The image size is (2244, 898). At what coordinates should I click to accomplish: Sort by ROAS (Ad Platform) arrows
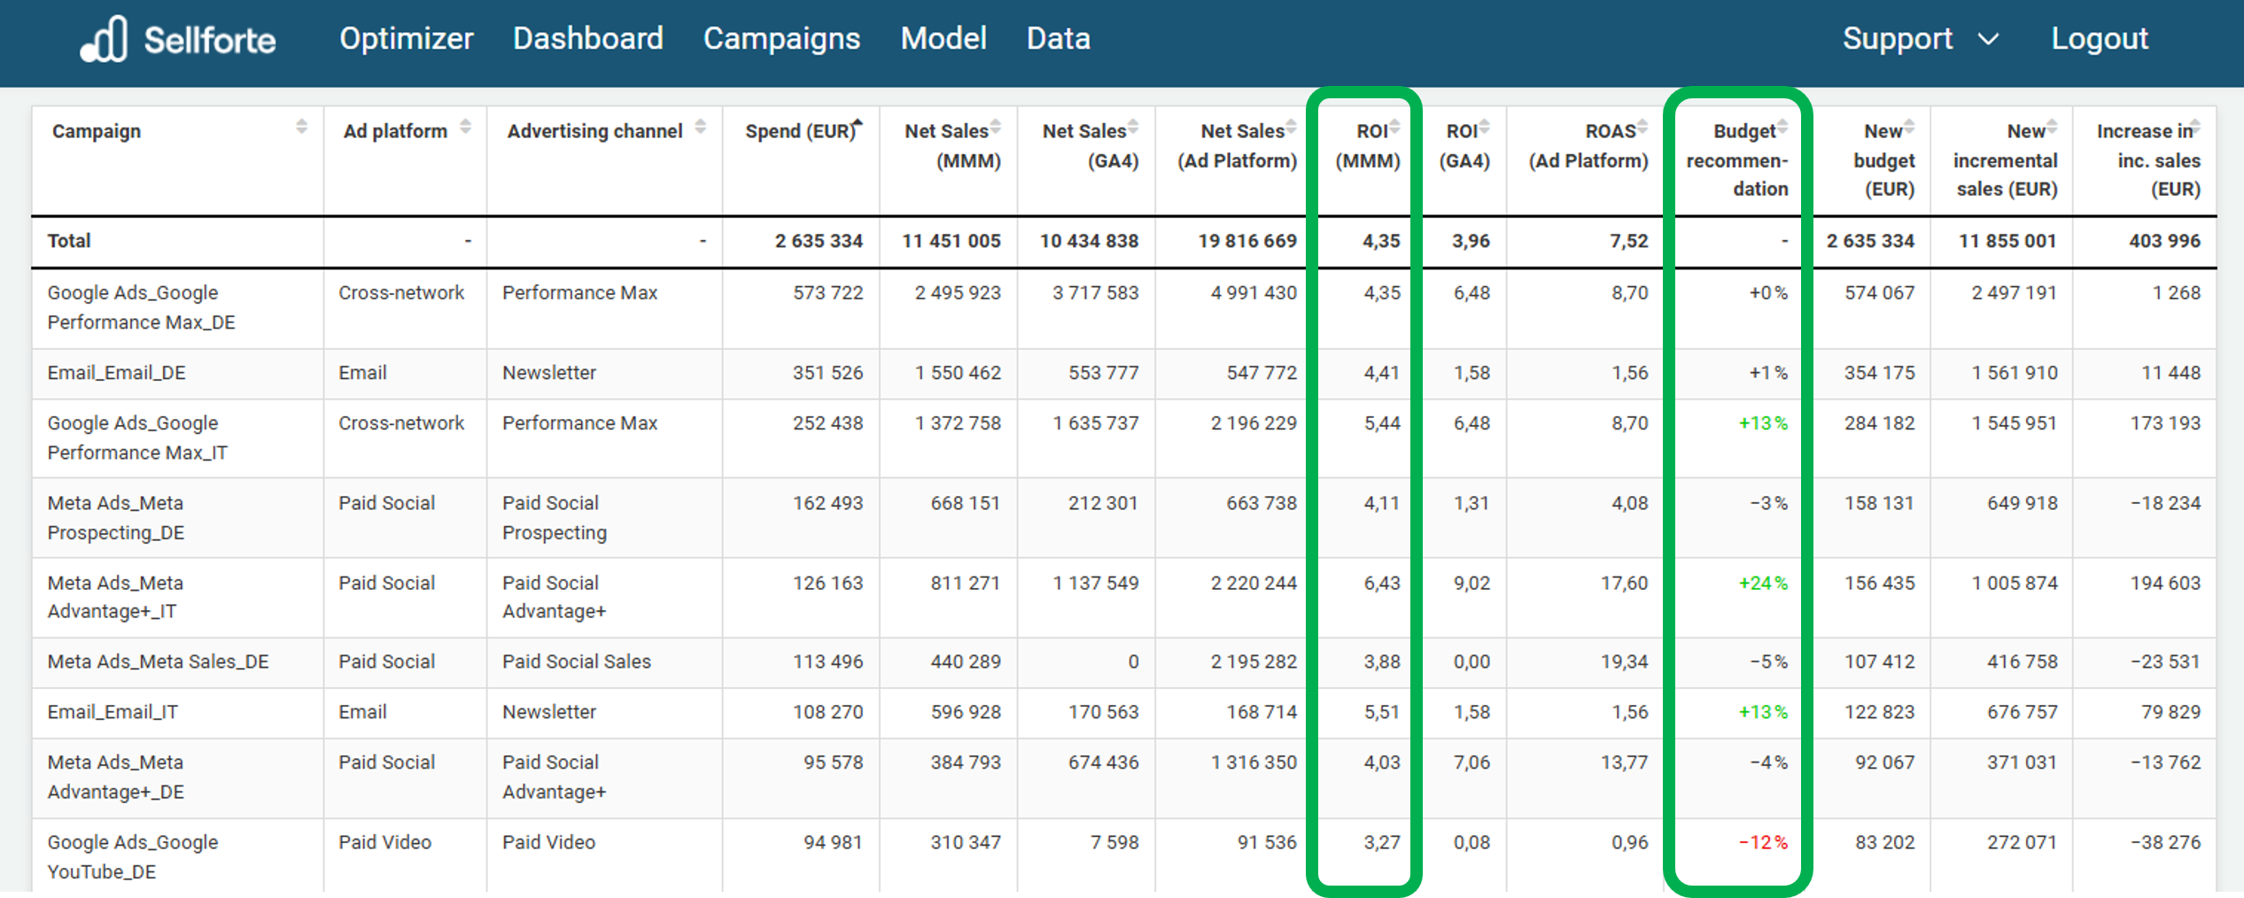click(1642, 127)
